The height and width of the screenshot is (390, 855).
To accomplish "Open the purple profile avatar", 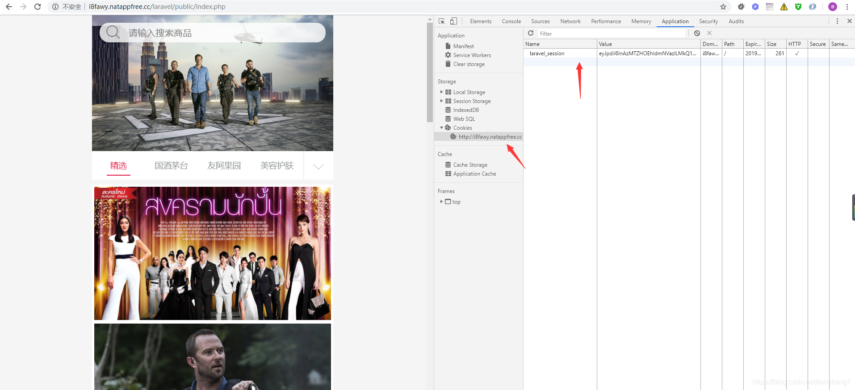I will (x=833, y=7).
